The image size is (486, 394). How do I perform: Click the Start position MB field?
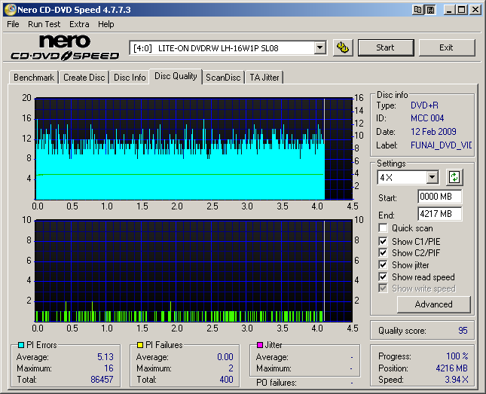click(439, 197)
